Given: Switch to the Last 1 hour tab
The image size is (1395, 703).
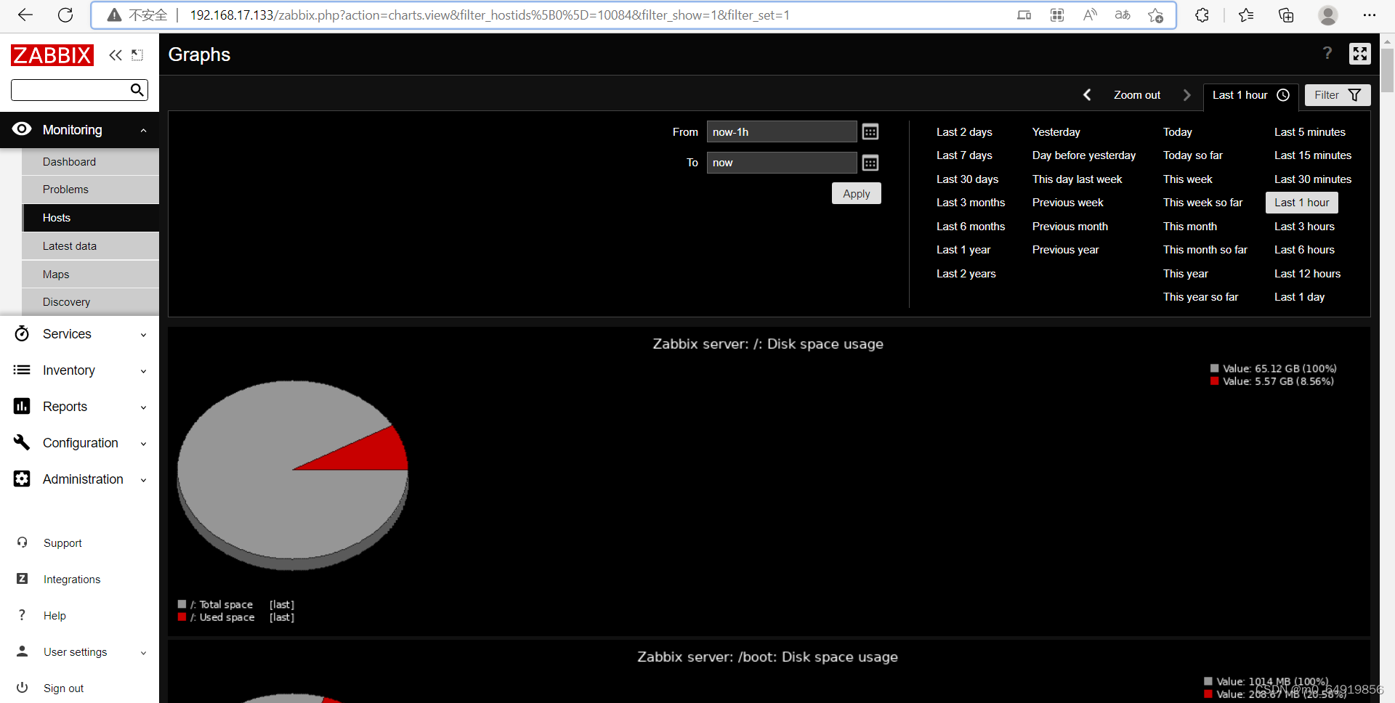Looking at the screenshot, I should tap(1250, 95).
